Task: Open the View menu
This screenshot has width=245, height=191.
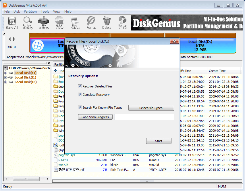Action: click(57, 12)
